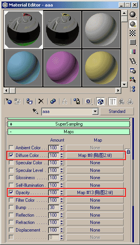Enable the Reflection map checkbox
Image resolution: width=140 pixels, height=245 pixels.
11,215
